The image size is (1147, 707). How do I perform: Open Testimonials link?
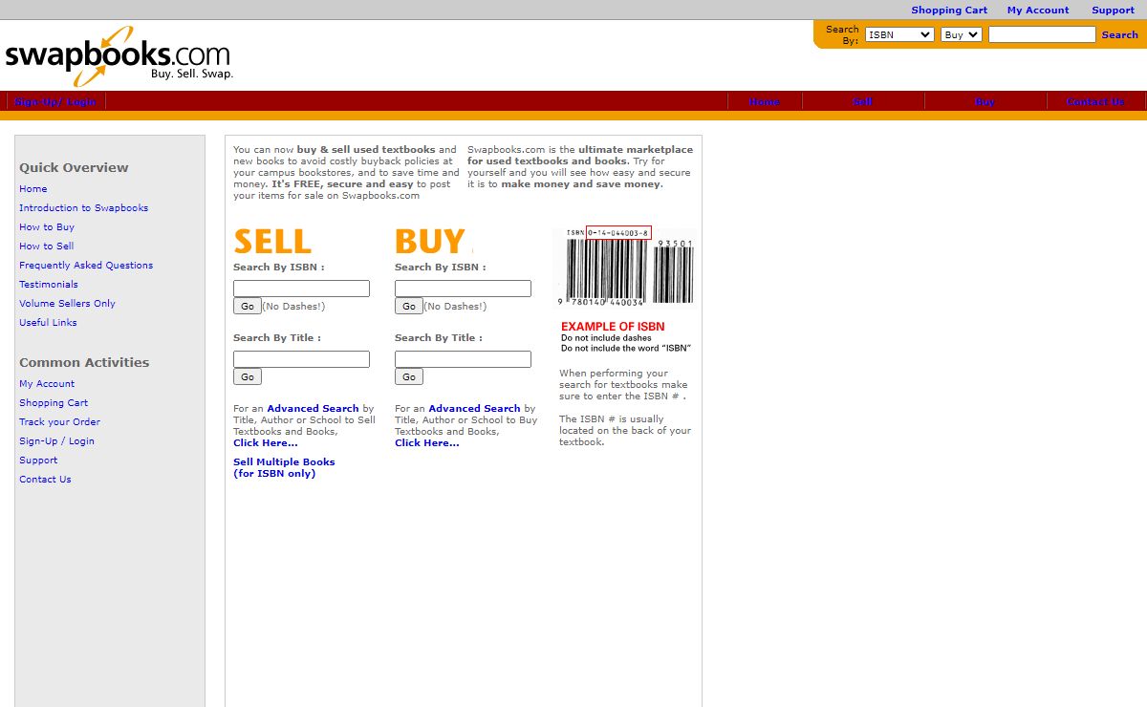tap(49, 284)
